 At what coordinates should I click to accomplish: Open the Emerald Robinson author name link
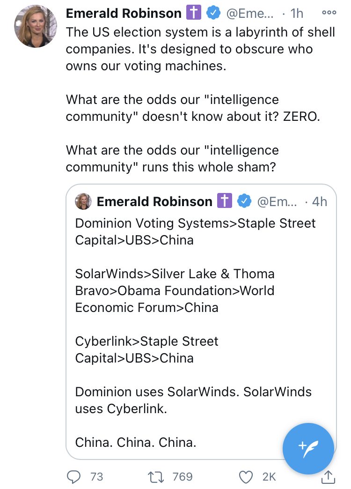click(x=124, y=14)
